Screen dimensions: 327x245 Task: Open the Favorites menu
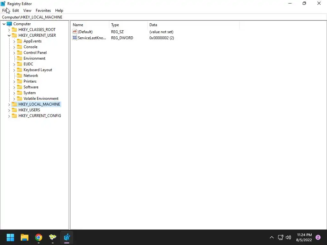pyautogui.click(x=43, y=11)
